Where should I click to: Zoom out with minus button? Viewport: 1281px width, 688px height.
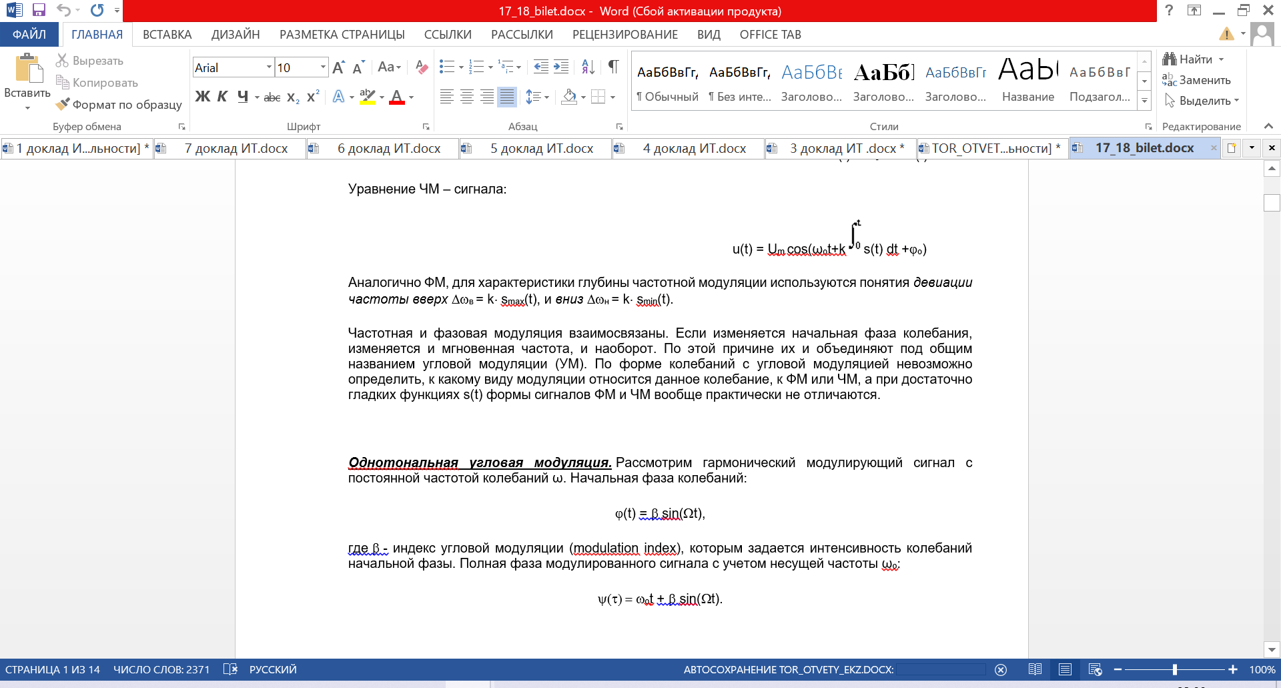(1118, 669)
